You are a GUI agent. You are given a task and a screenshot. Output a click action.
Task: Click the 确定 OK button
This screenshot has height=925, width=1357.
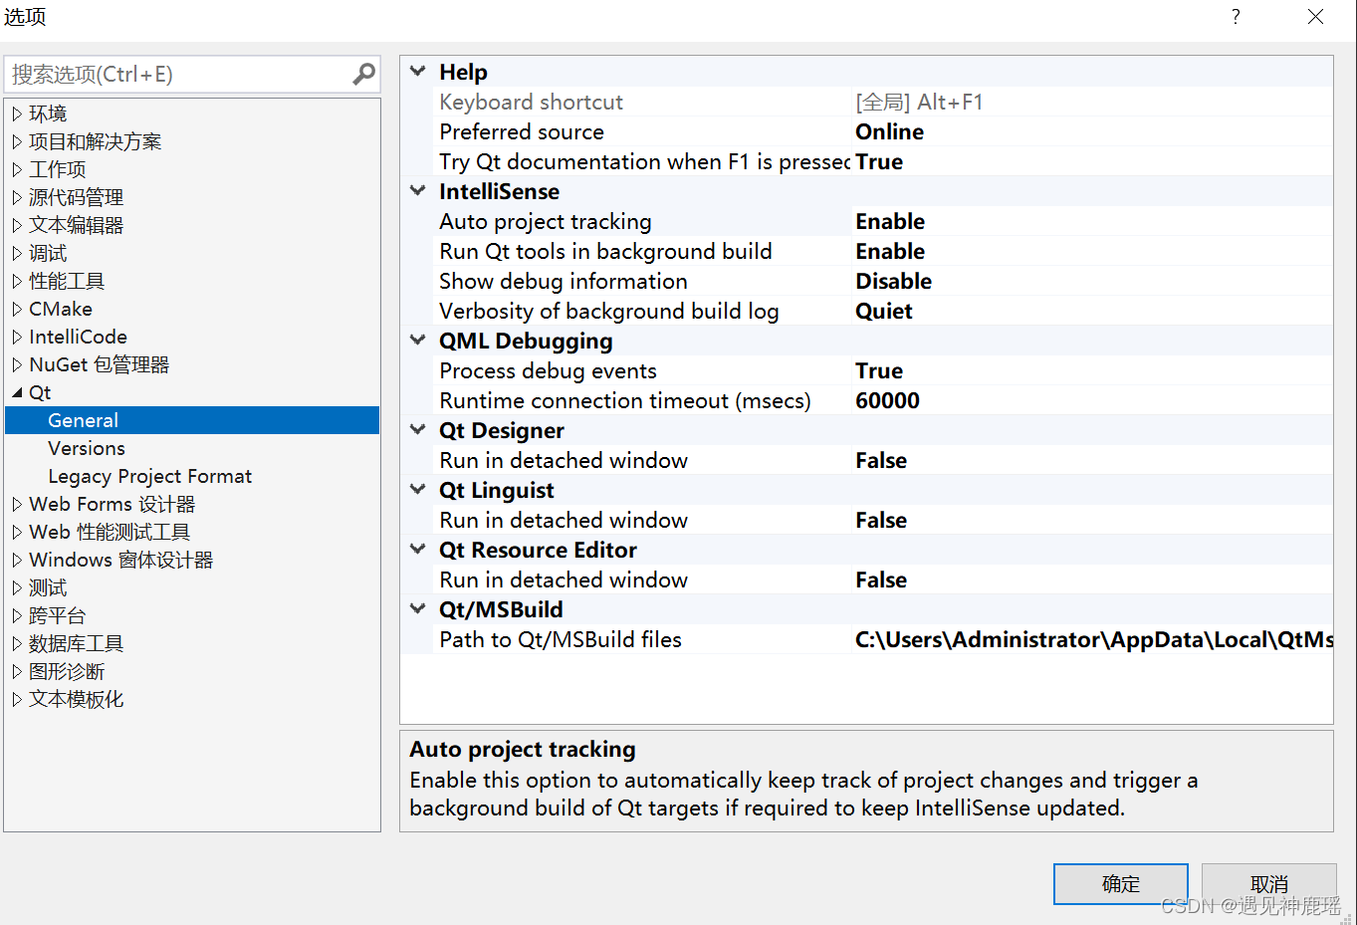pyautogui.click(x=1121, y=883)
